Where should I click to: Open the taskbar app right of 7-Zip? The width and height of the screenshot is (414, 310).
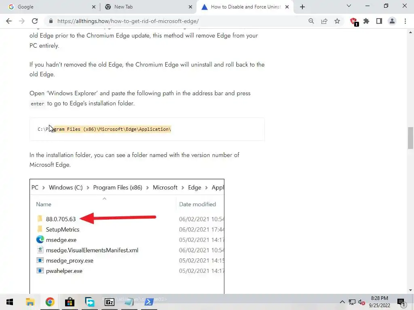coord(129,302)
